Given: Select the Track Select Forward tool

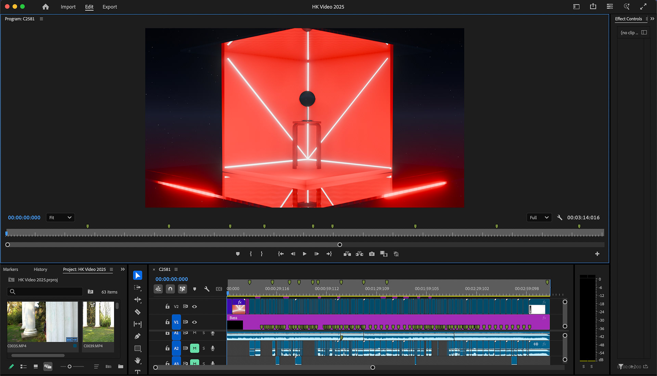Looking at the screenshot, I should coord(138,288).
